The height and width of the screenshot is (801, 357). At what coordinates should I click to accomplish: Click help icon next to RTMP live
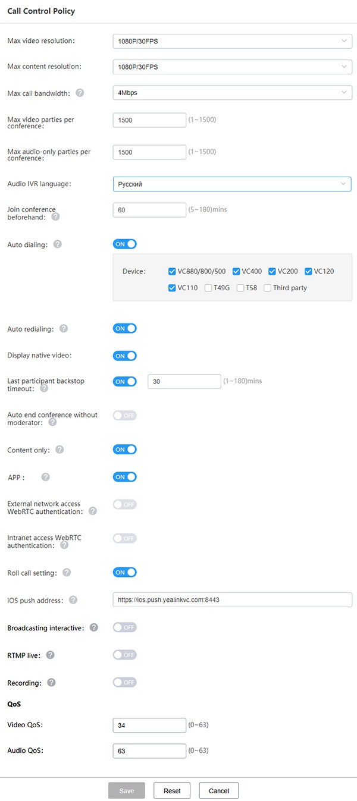[x=51, y=655]
